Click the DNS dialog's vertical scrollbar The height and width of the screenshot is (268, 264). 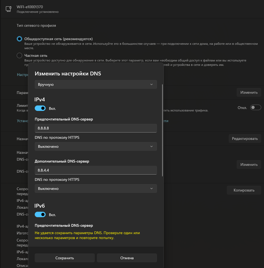point(163,131)
